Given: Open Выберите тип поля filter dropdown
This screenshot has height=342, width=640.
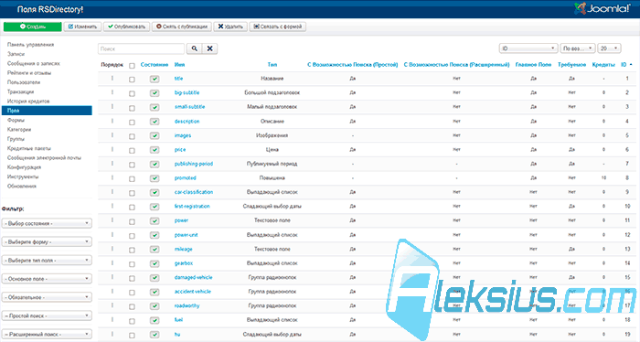Looking at the screenshot, I should (47, 260).
